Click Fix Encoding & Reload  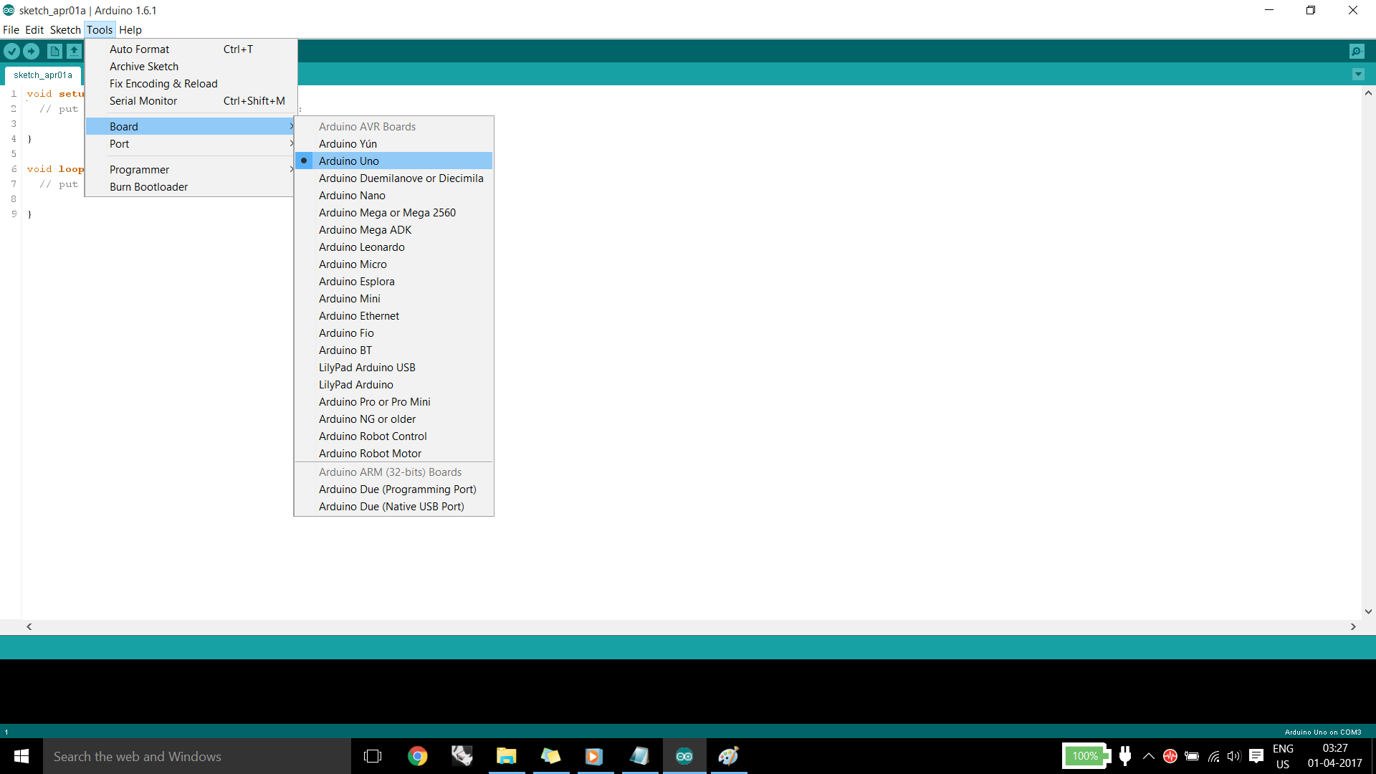click(x=190, y=84)
